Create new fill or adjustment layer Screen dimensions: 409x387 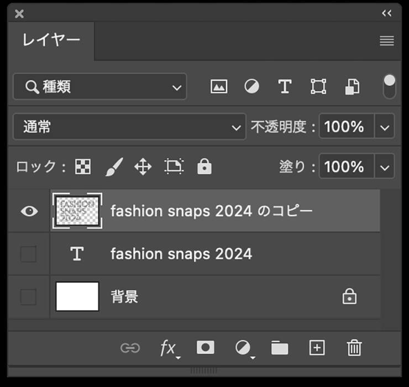tap(244, 349)
